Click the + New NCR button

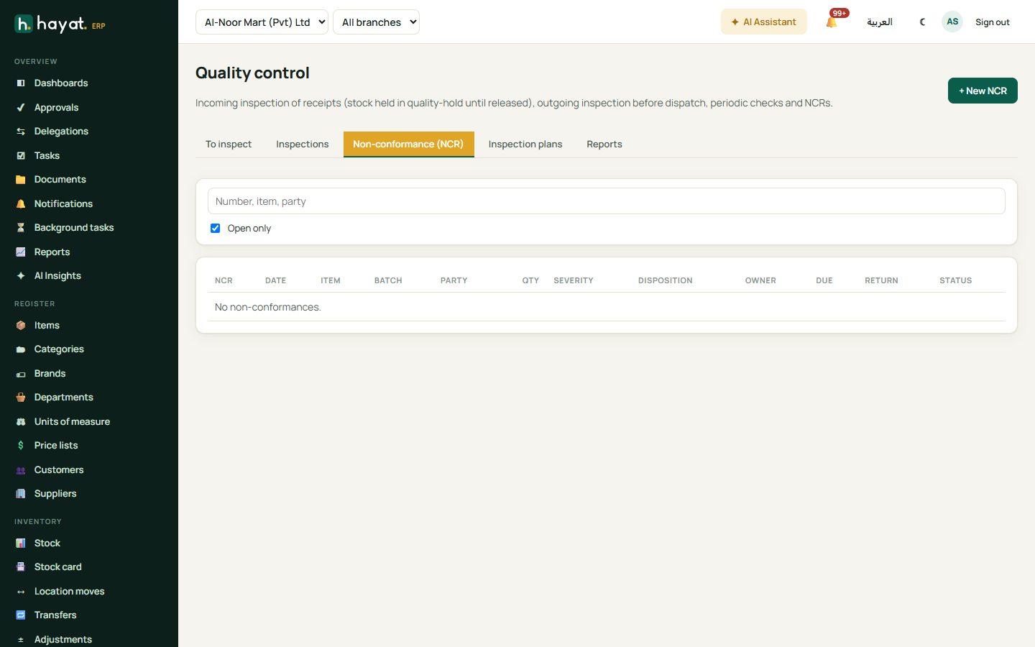[x=983, y=91]
